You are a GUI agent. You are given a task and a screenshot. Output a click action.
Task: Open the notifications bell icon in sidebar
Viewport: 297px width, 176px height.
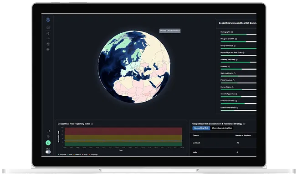[x=48, y=131]
